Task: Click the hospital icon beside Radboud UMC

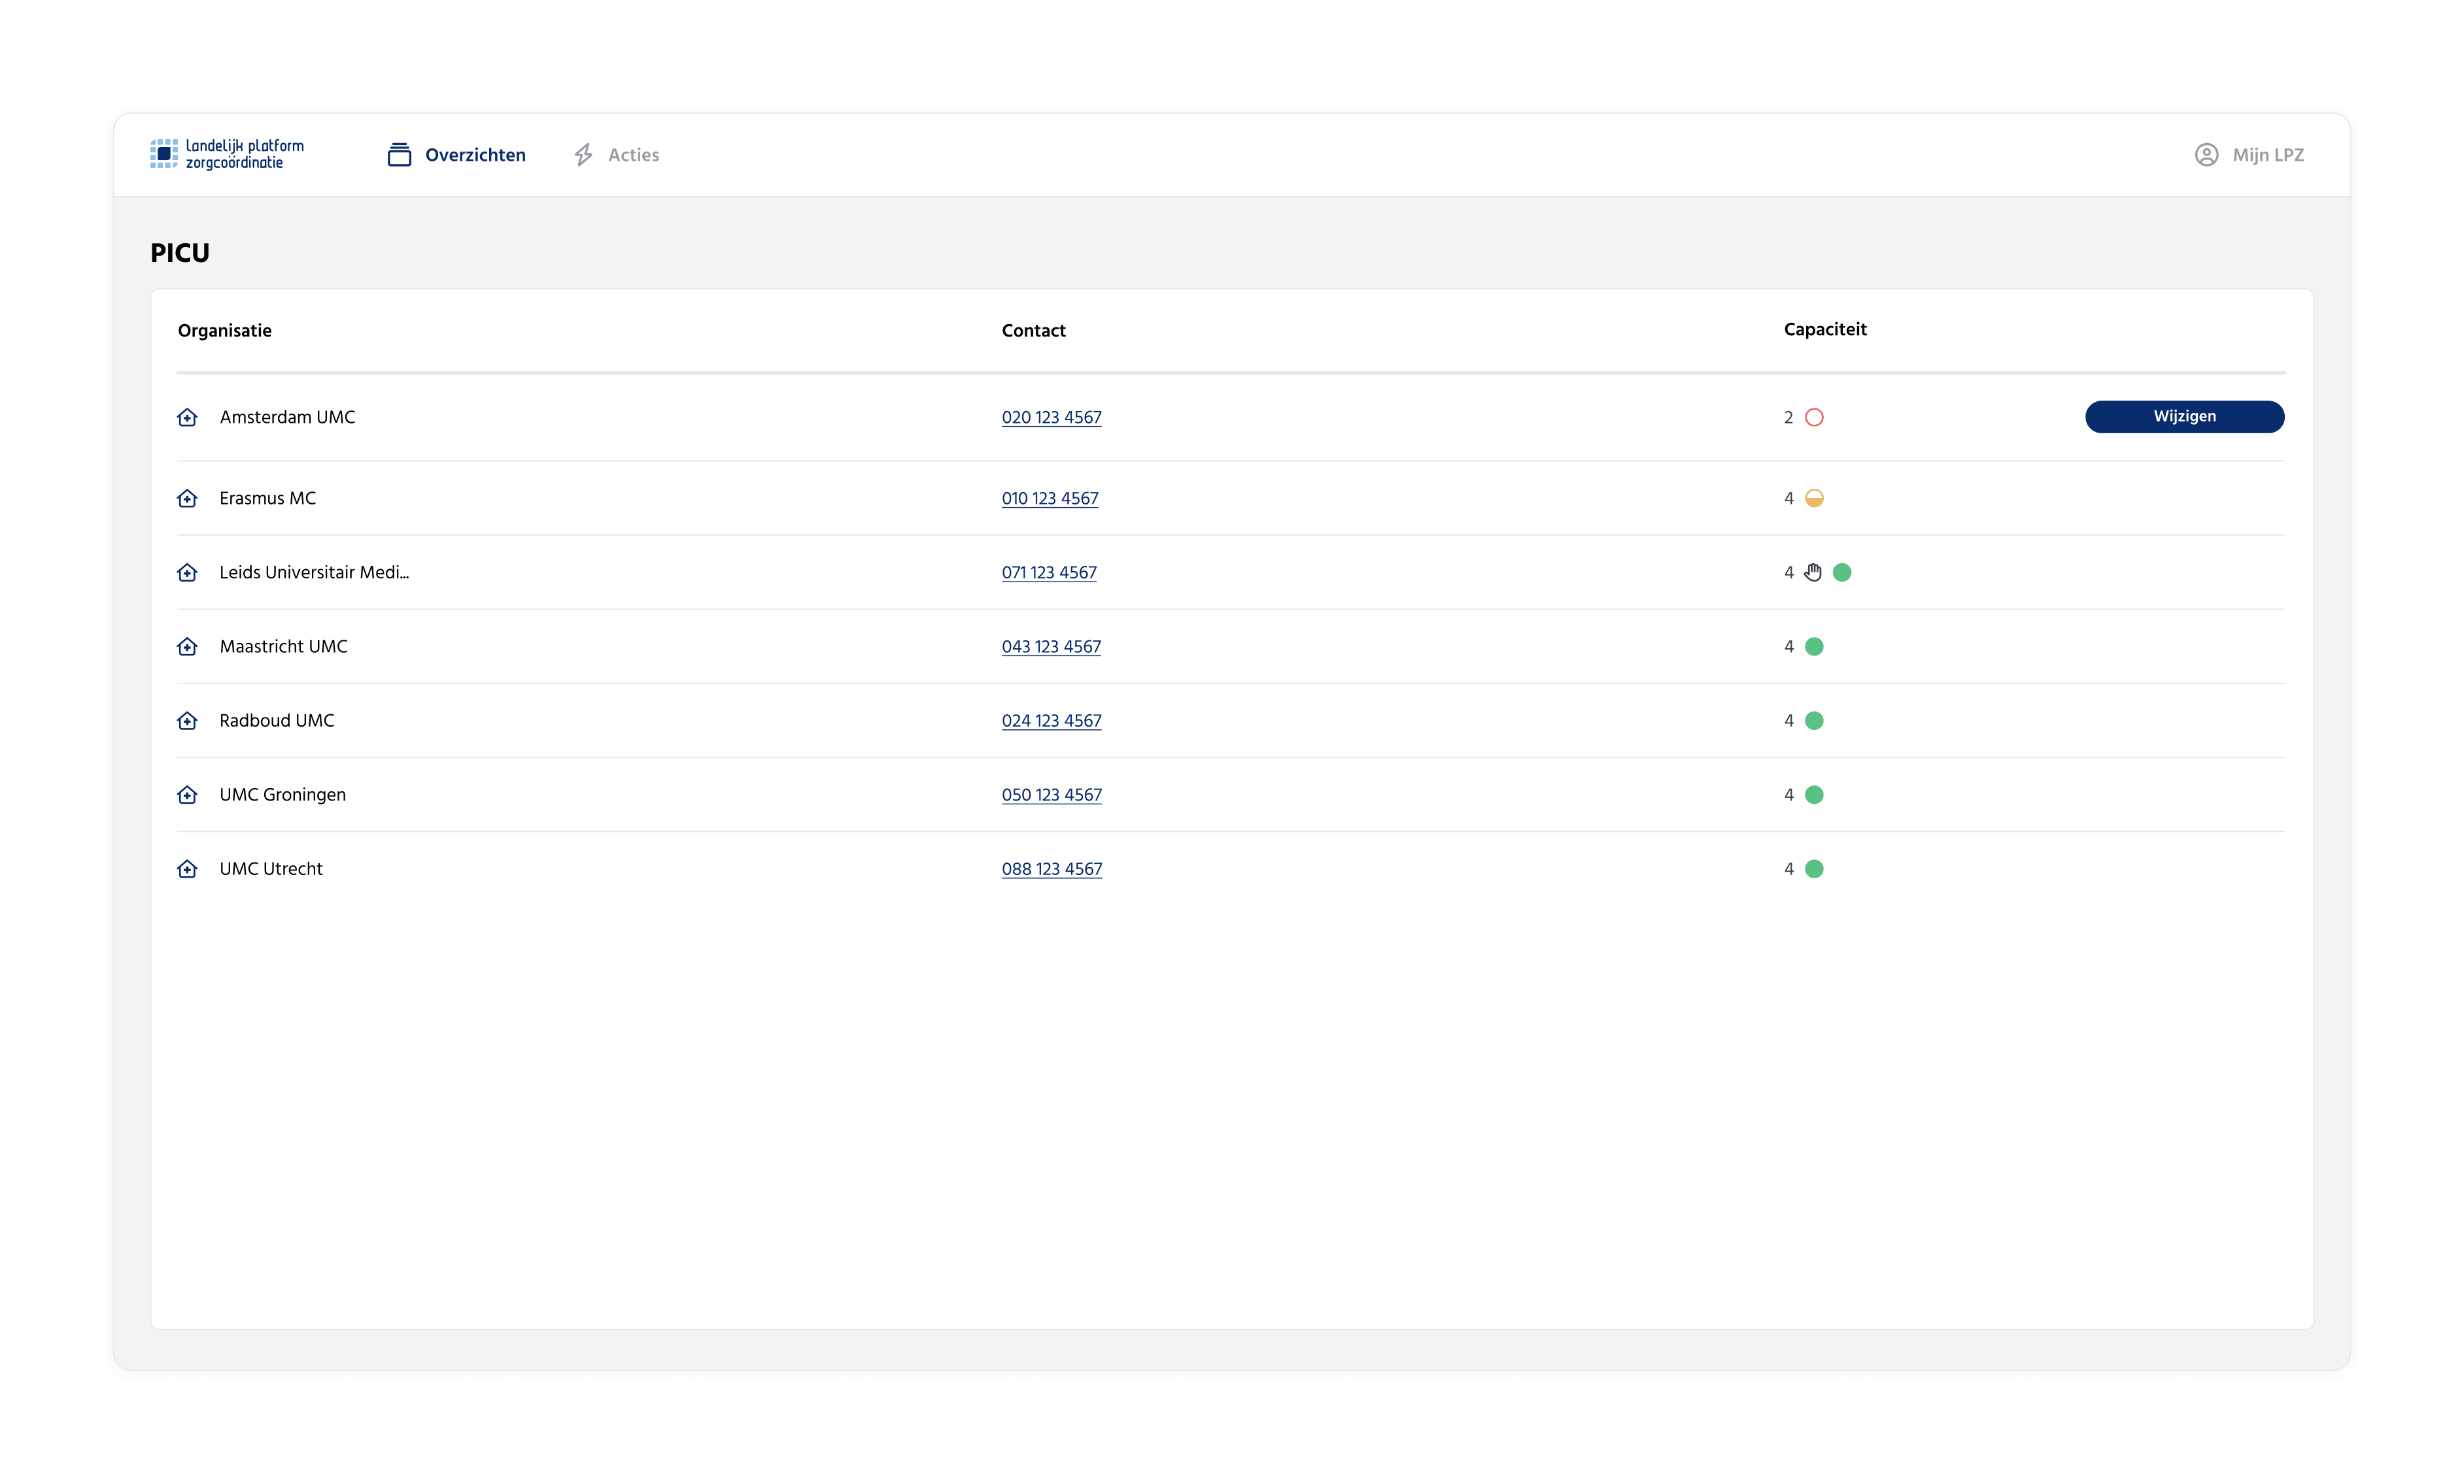Action: pyautogui.click(x=188, y=721)
